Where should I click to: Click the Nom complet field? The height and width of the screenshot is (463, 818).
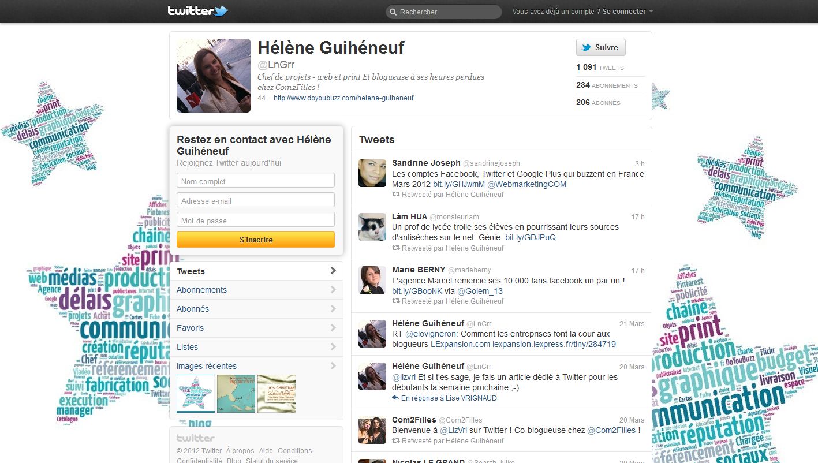coord(256,181)
